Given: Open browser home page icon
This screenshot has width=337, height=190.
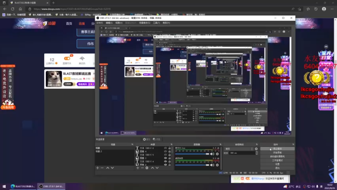Looking at the screenshot, I should [x=20, y=9].
